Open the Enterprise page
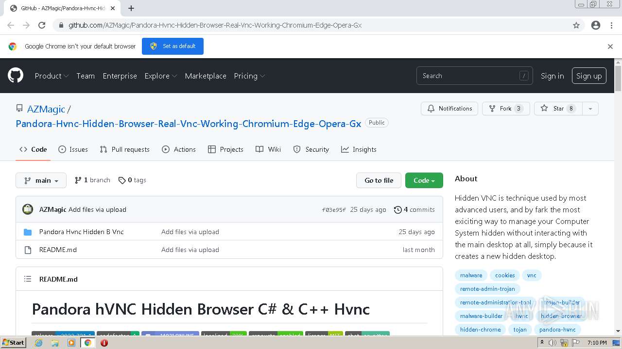 120,76
